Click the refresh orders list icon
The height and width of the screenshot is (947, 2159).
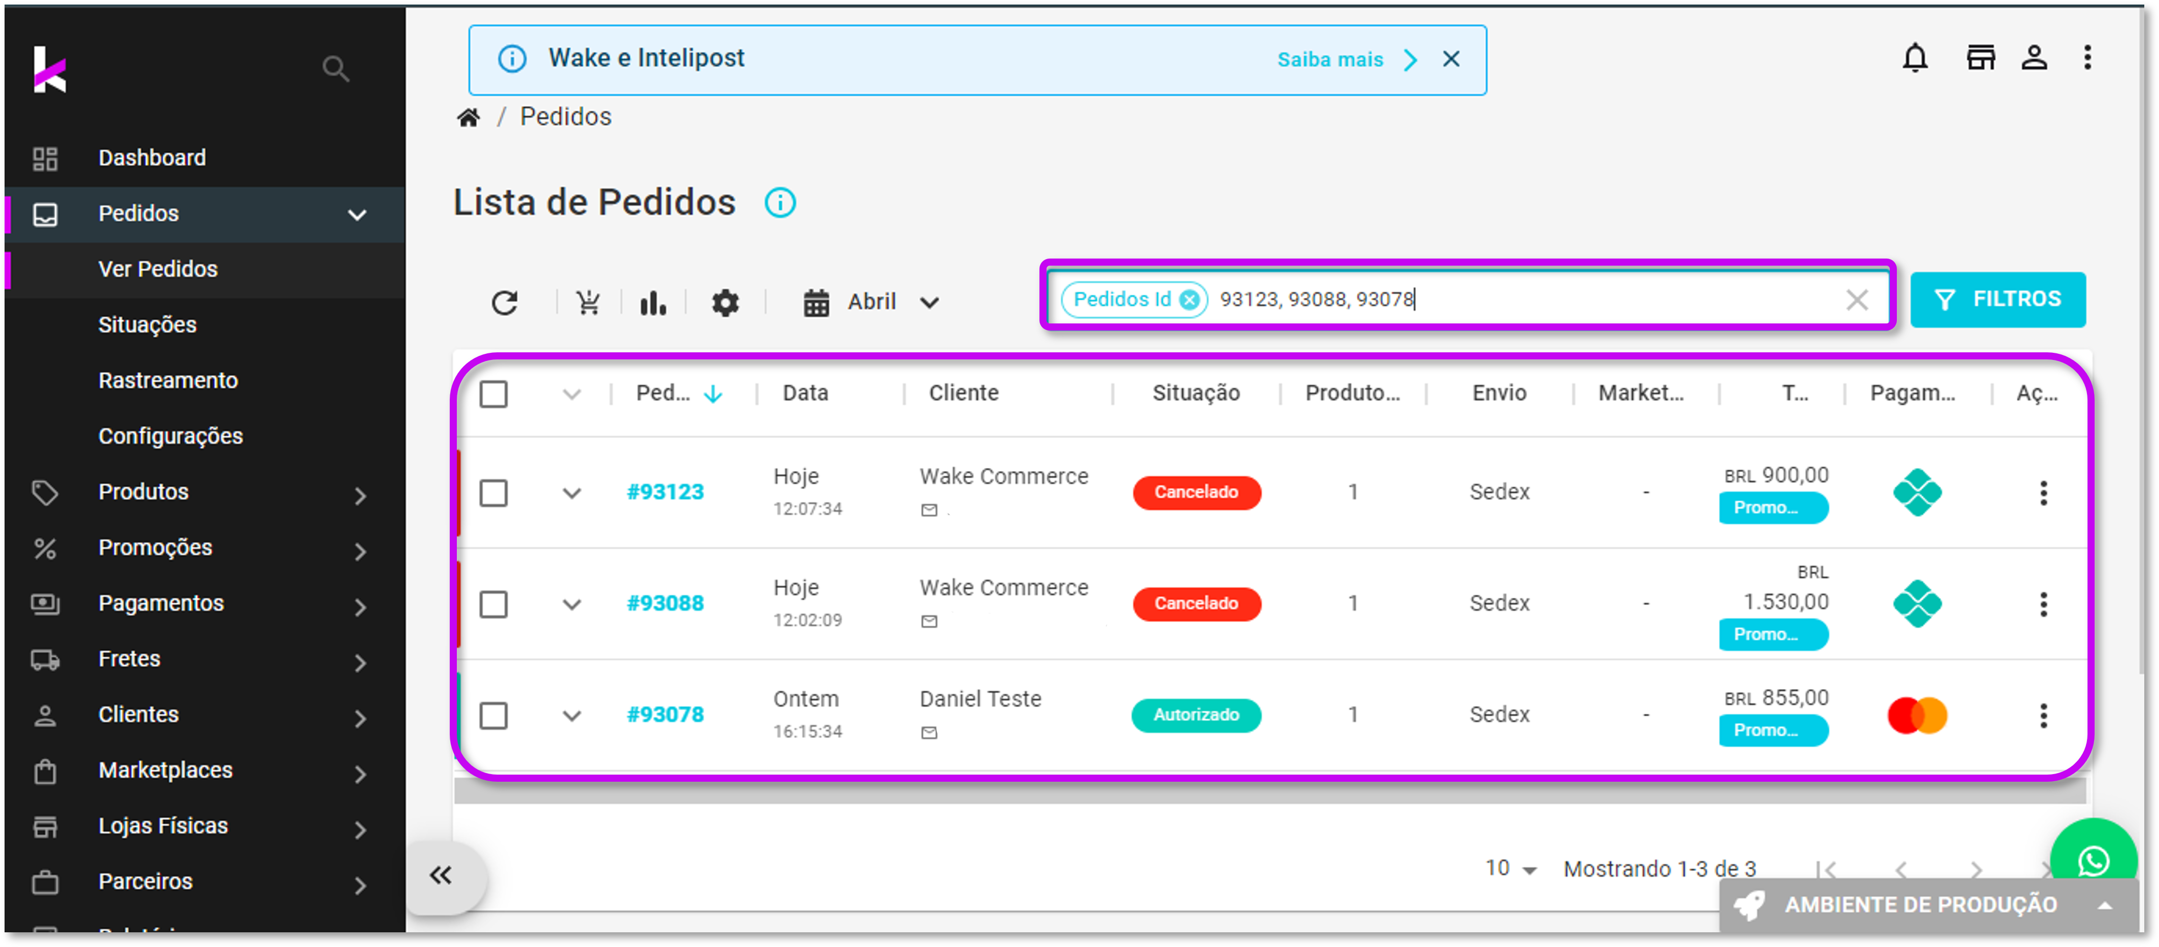(x=505, y=302)
